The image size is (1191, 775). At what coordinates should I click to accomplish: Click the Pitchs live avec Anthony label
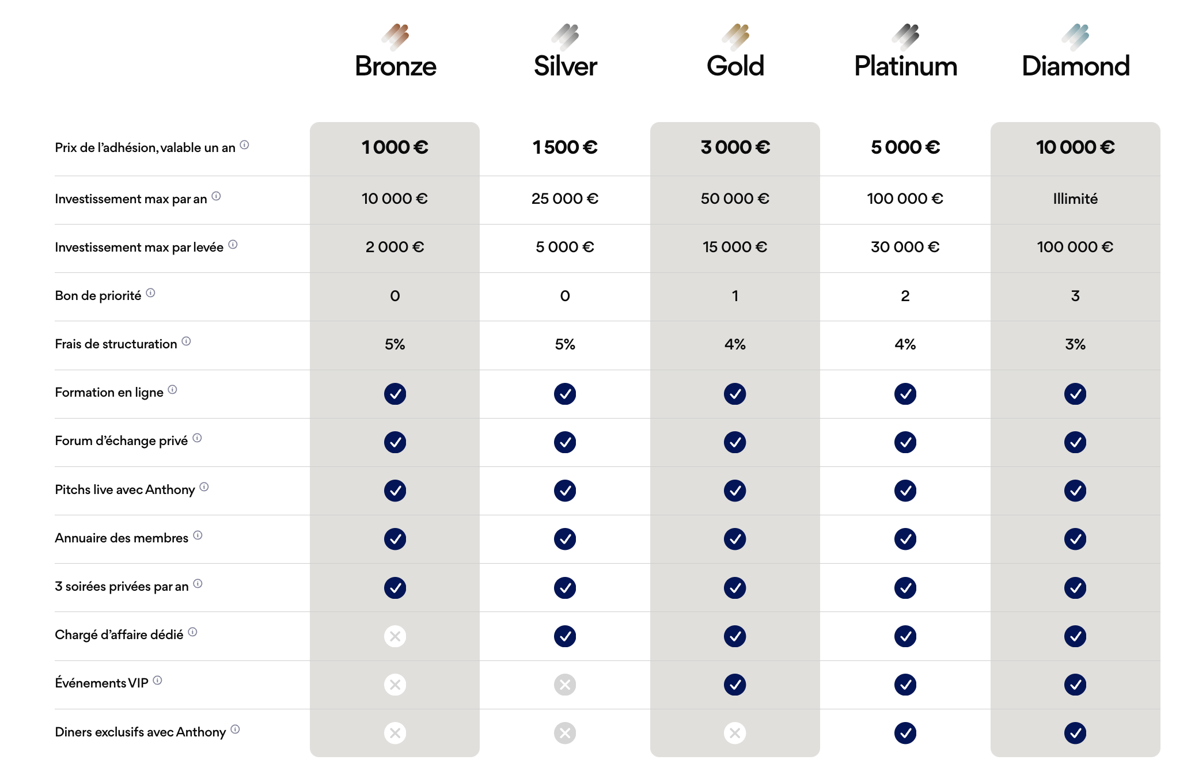click(x=125, y=489)
